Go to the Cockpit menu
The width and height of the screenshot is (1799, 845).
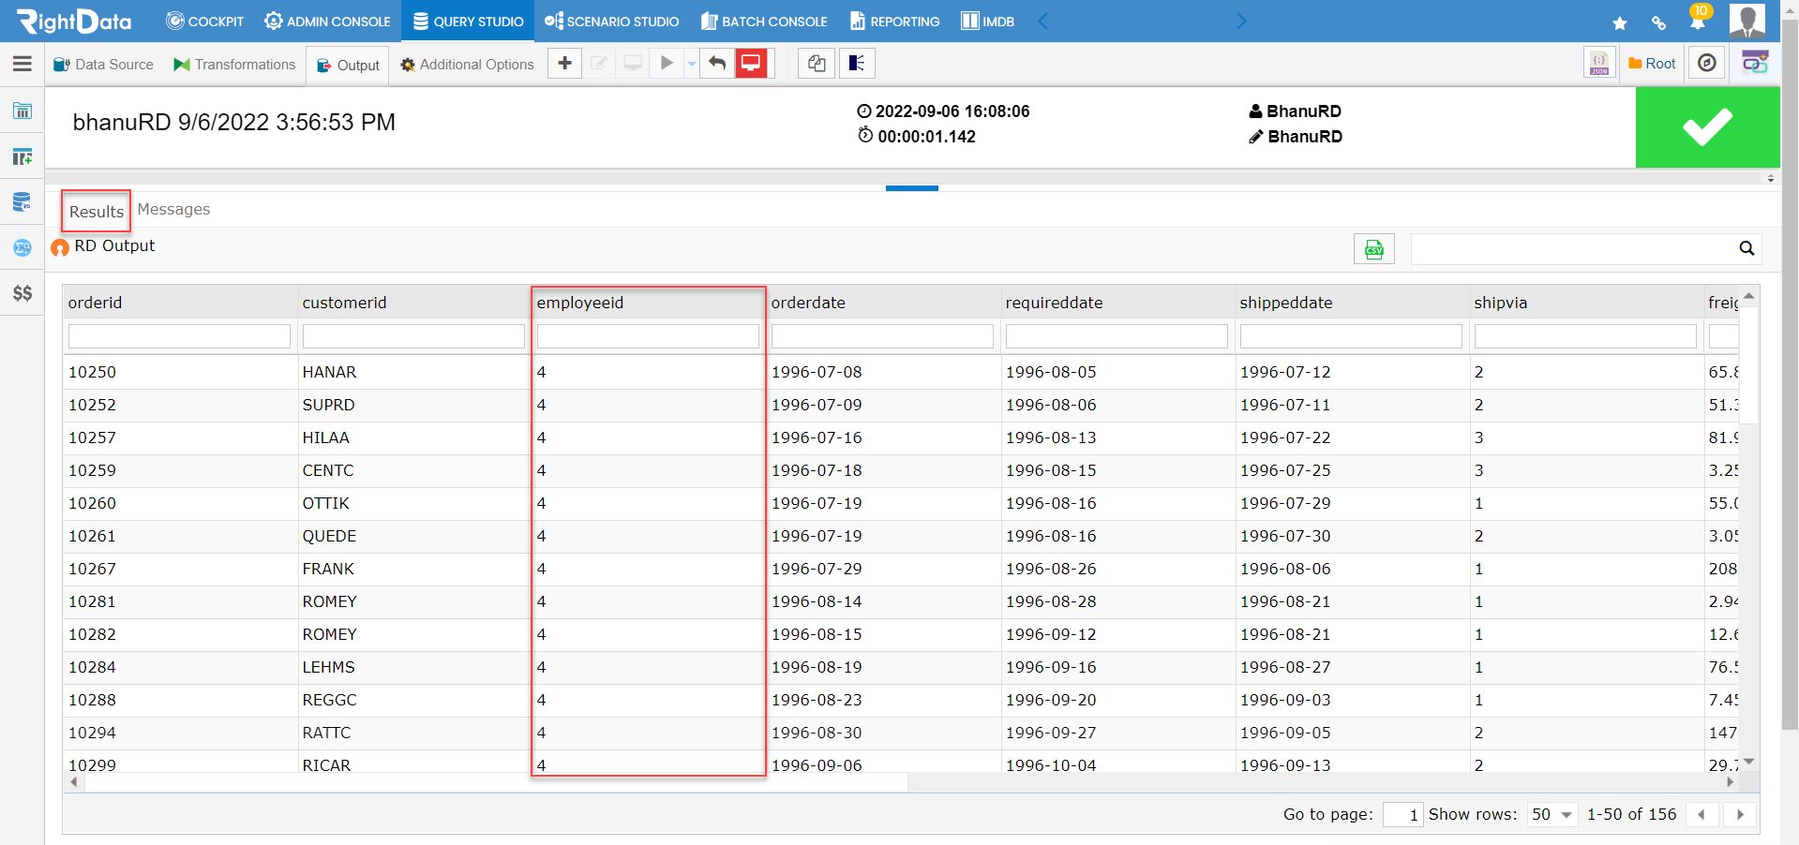pyautogui.click(x=204, y=21)
